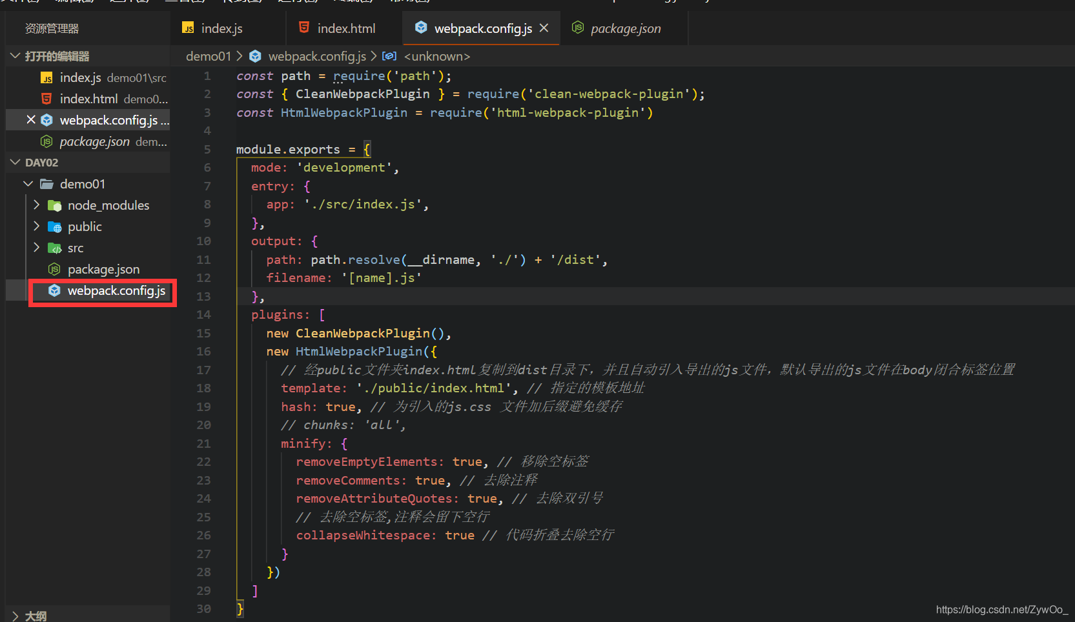Click <unknown> symbol in the breadcrumb
Viewport: 1075px width, 622px height.
click(436, 56)
